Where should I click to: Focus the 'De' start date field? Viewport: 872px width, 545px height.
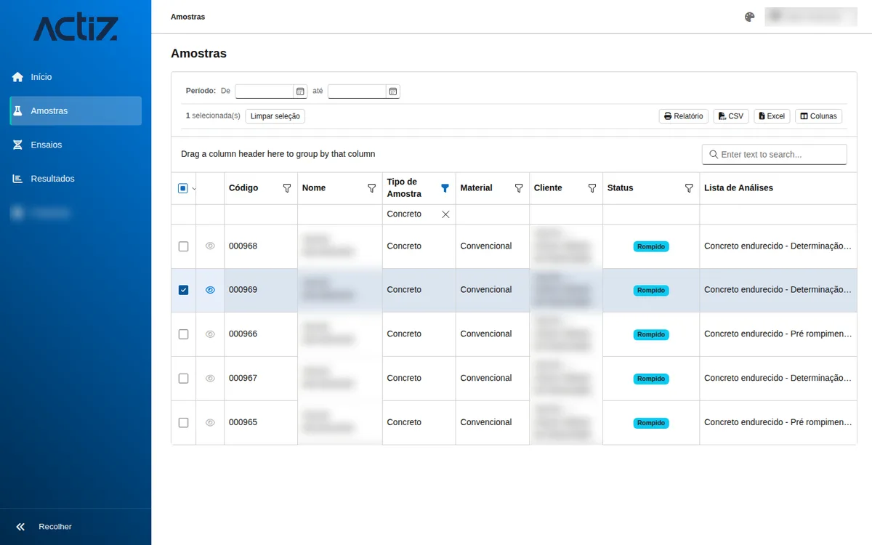pyautogui.click(x=265, y=92)
